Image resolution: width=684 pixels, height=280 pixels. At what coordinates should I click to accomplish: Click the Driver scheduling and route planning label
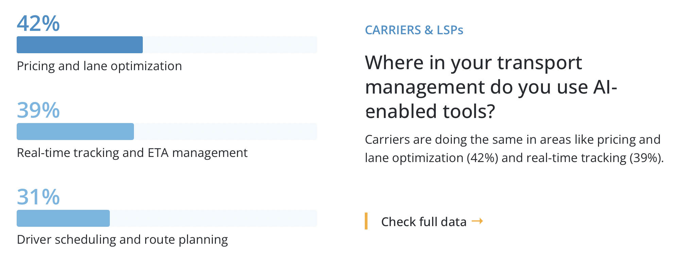122,240
